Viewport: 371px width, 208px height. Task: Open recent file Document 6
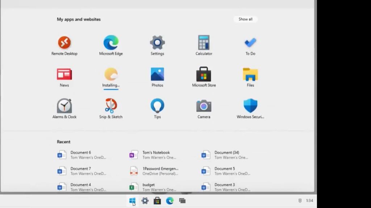(82, 155)
